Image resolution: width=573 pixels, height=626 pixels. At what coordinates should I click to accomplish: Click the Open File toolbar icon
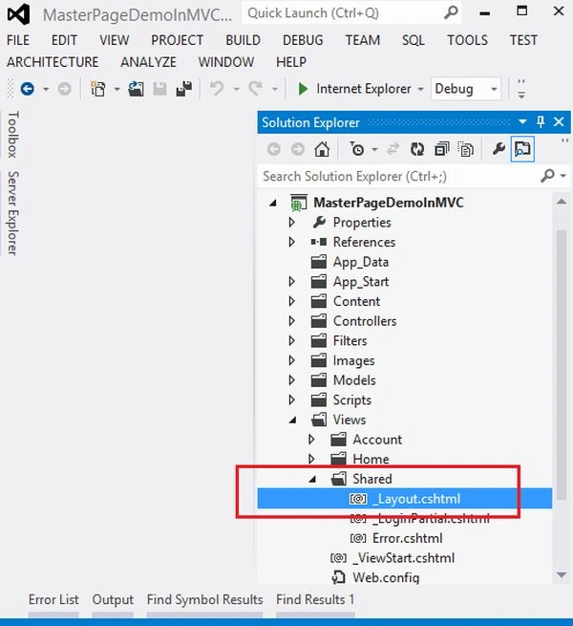[x=136, y=89]
